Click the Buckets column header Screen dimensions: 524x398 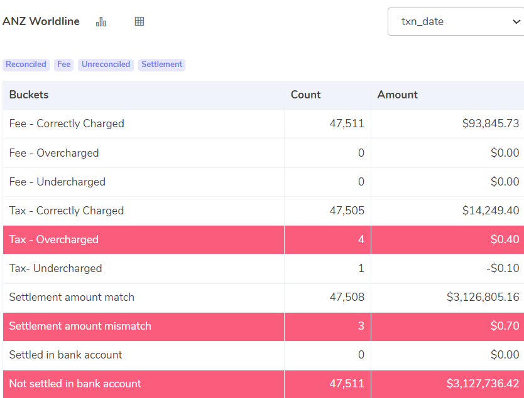pyautogui.click(x=29, y=95)
